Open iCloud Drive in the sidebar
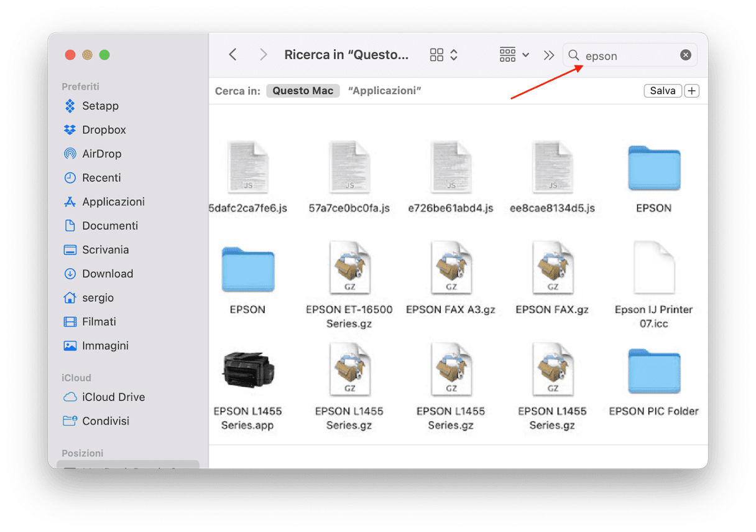Image resolution: width=756 pixels, height=532 pixels. click(113, 397)
